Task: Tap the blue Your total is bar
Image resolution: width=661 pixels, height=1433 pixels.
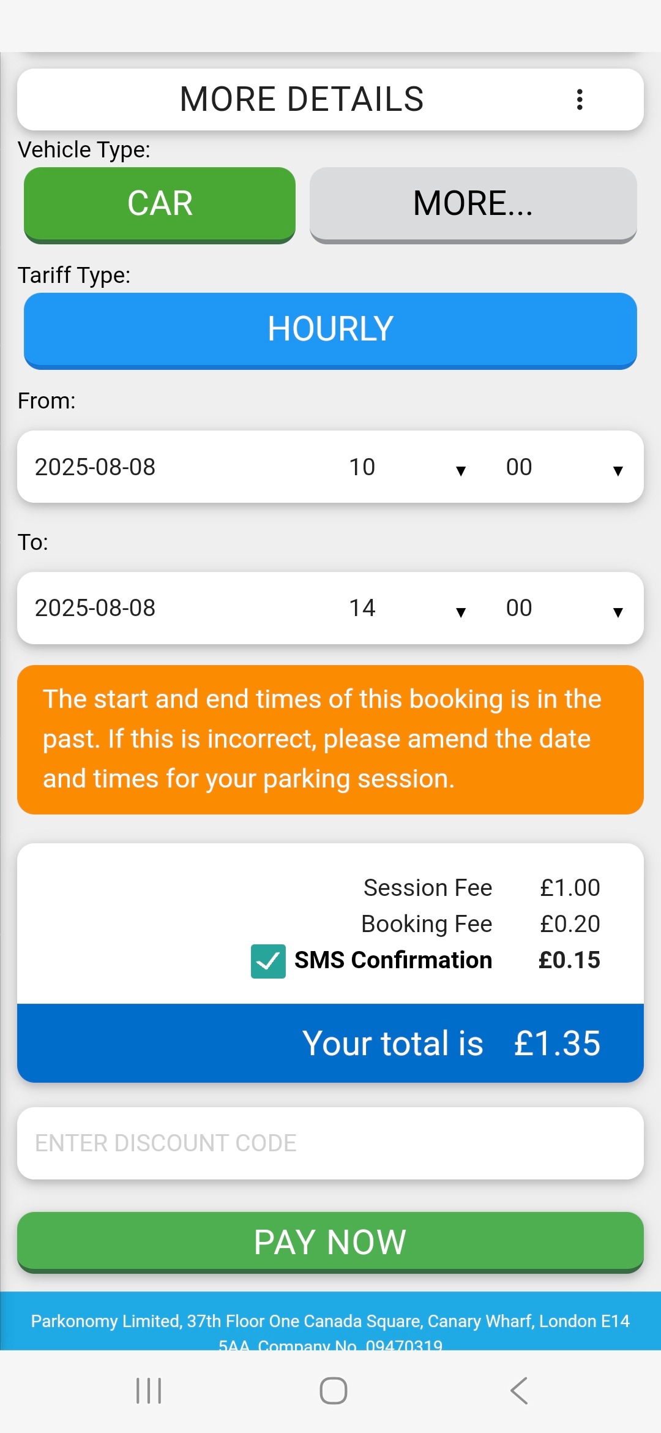Action: pyautogui.click(x=330, y=1043)
